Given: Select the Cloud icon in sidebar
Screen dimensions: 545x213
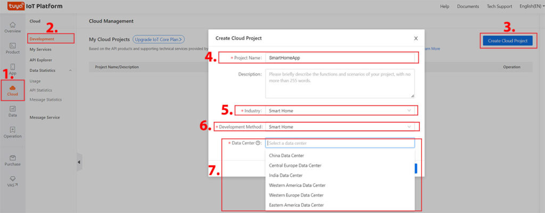Looking at the screenshot, I should [x=12, y=90].
